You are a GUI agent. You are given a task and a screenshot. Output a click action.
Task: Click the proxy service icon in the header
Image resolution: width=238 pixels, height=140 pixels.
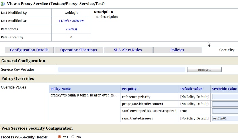(4, 4)
